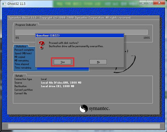
Task: Click the 'Destination' detail label
Action: (21, 86)
